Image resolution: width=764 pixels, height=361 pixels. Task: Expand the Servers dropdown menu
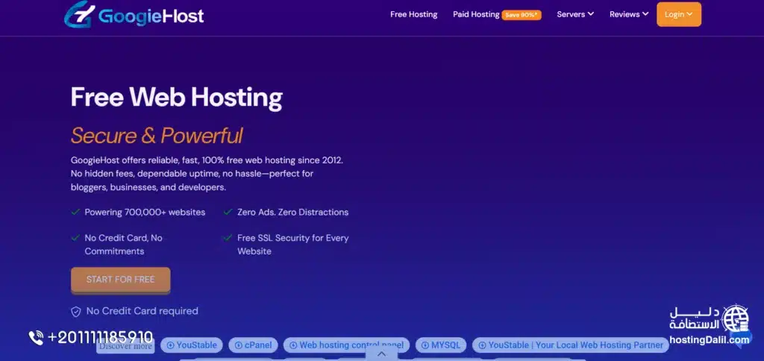[x=575, y=15]
